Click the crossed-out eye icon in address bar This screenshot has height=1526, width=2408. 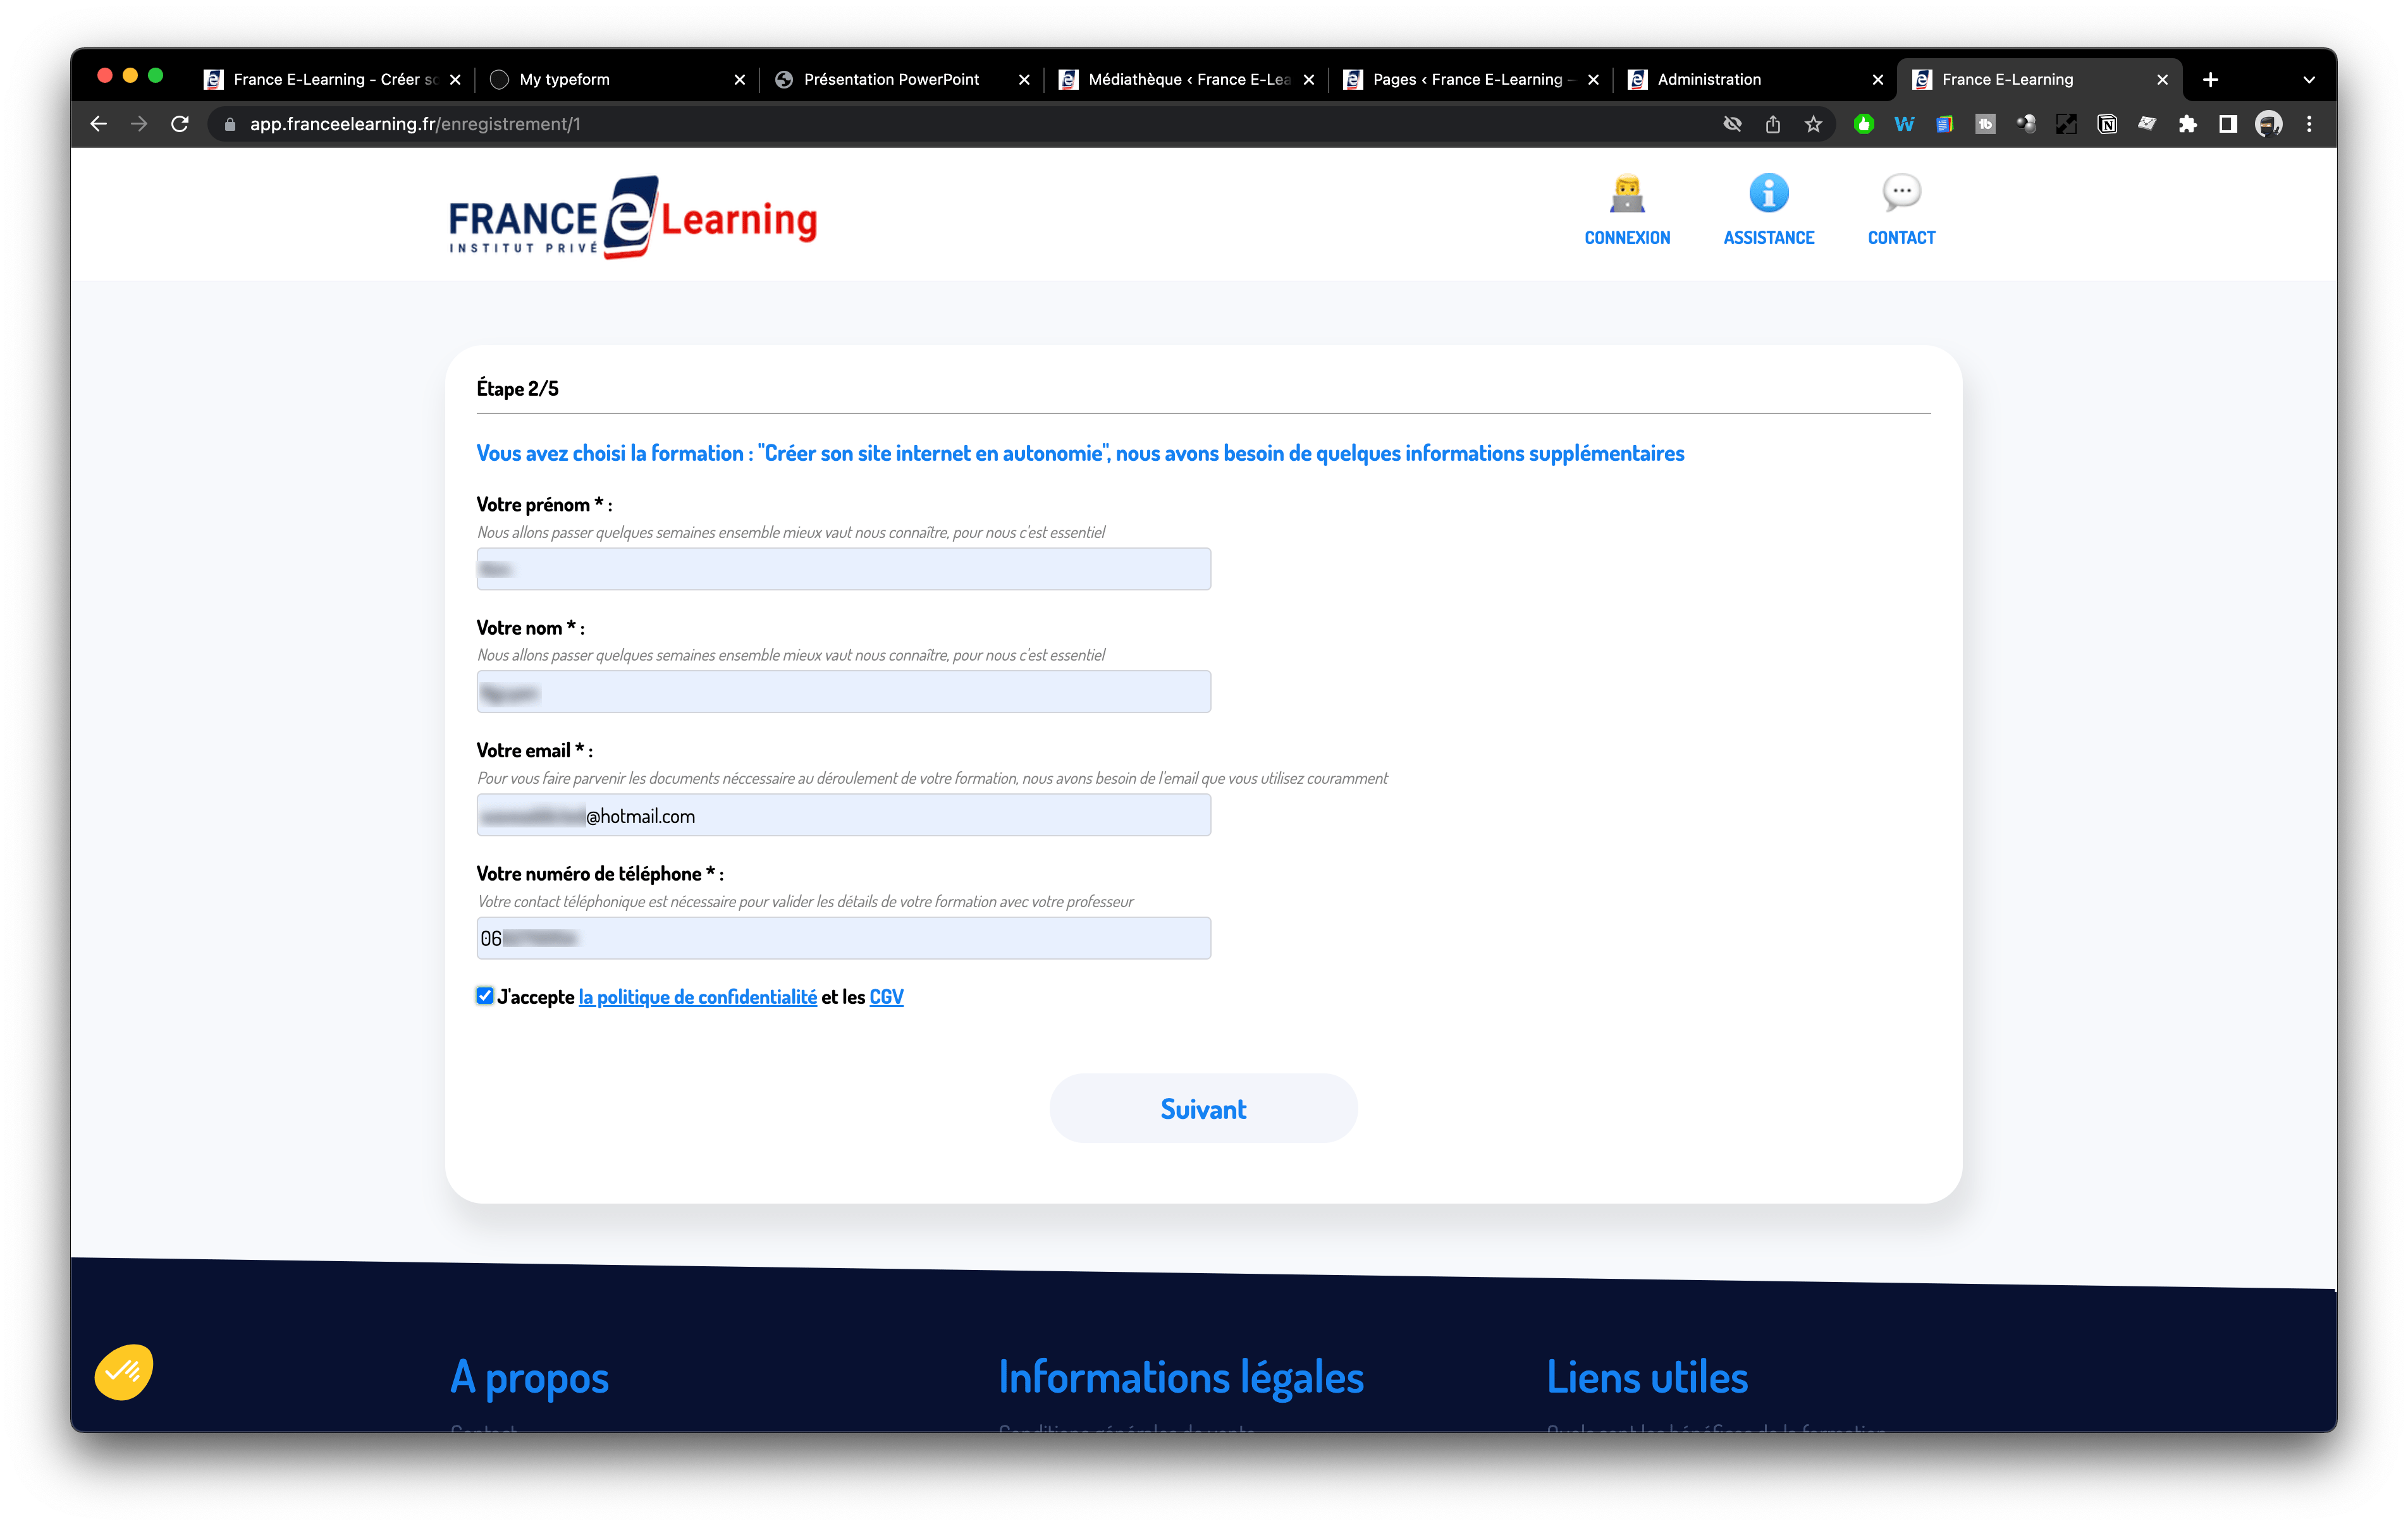click(1733, 124)
